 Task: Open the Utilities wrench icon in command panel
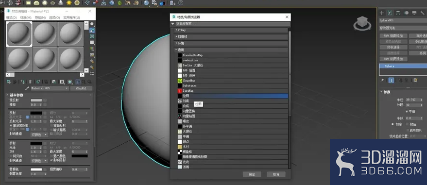422,13
